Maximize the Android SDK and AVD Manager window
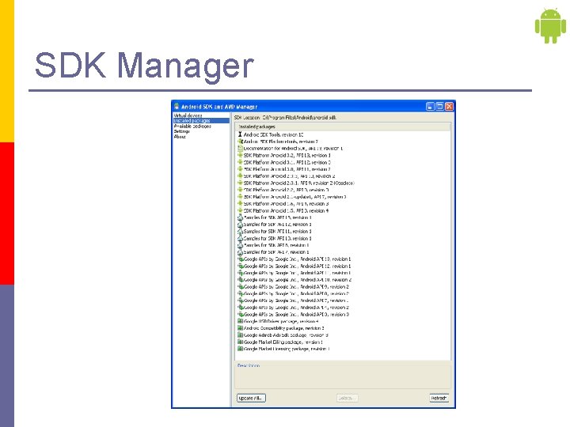 pos(439,107)
